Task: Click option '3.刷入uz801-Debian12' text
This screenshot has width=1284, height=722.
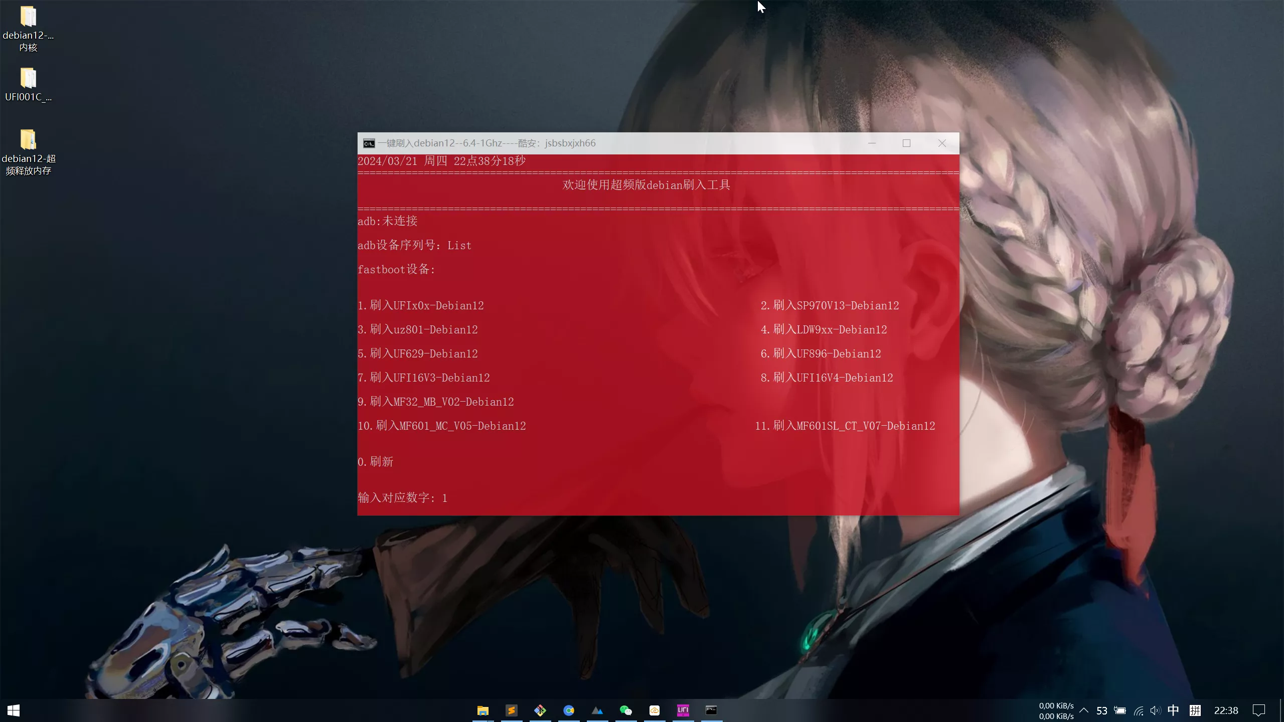Action: tap(418, 329)
